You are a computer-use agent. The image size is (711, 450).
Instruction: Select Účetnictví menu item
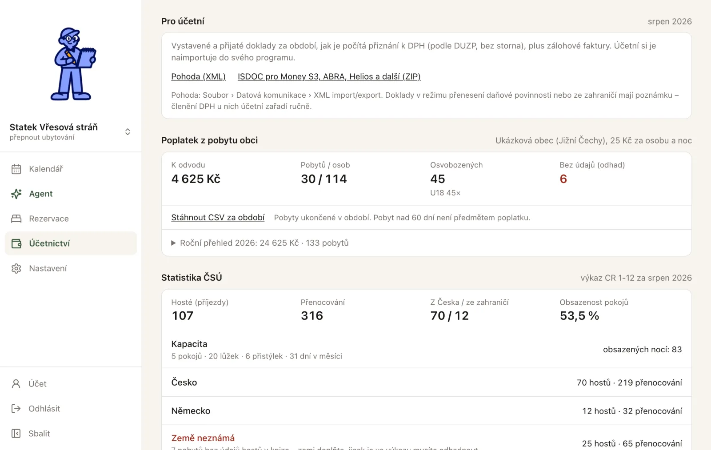click(x=71, y=243)
